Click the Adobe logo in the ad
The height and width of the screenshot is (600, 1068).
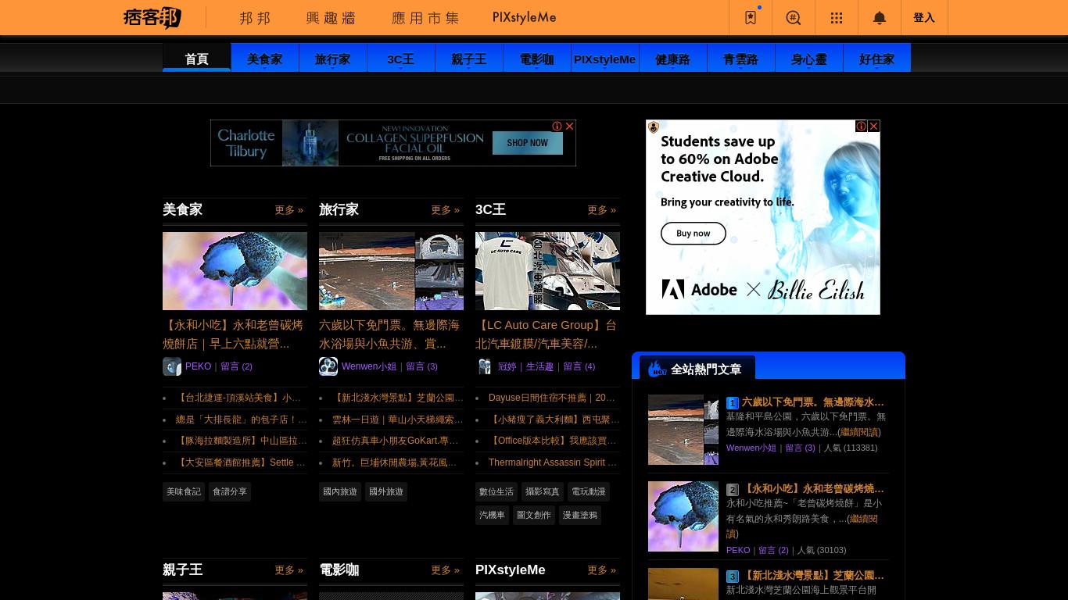click(x=700, y=290)
